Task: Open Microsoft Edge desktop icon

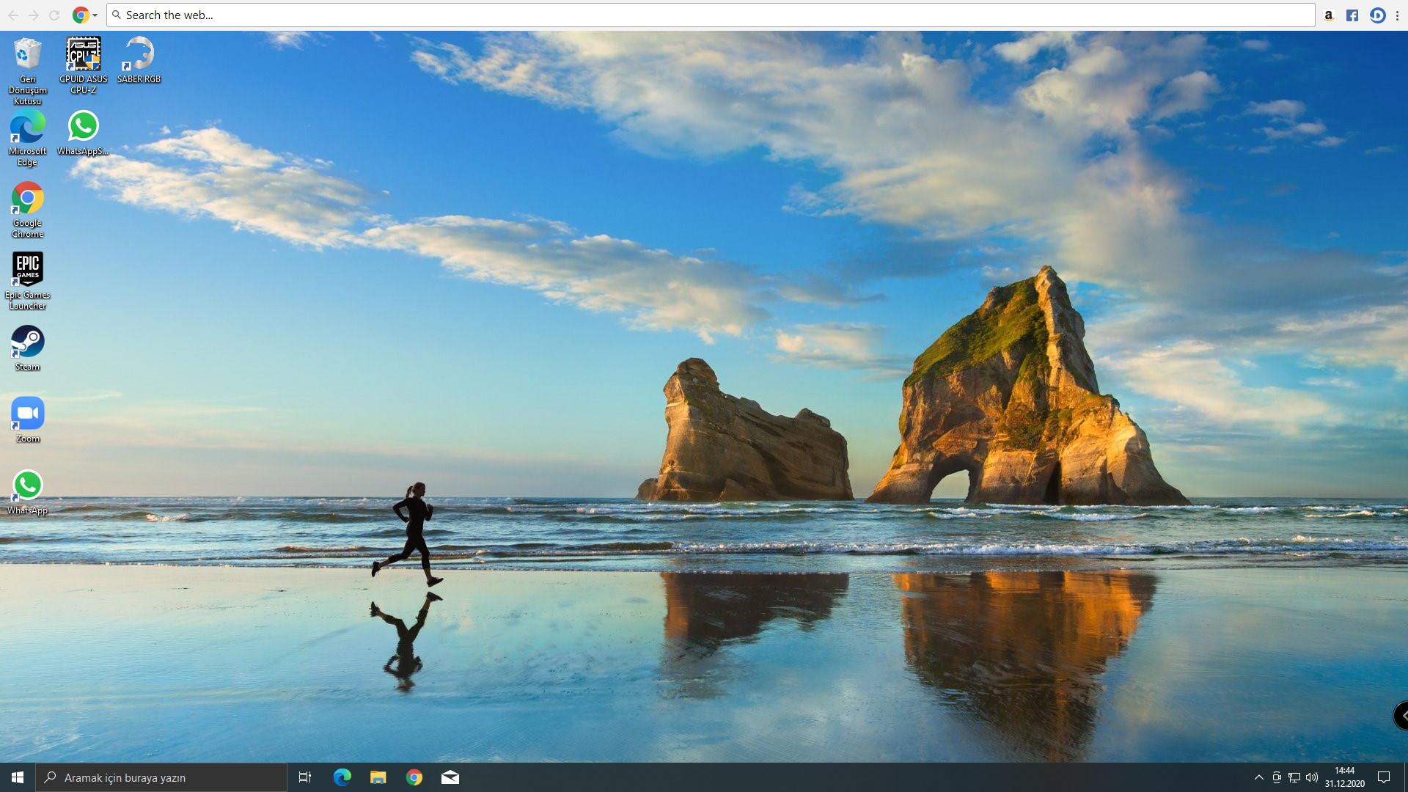Action: pos(27,128)
